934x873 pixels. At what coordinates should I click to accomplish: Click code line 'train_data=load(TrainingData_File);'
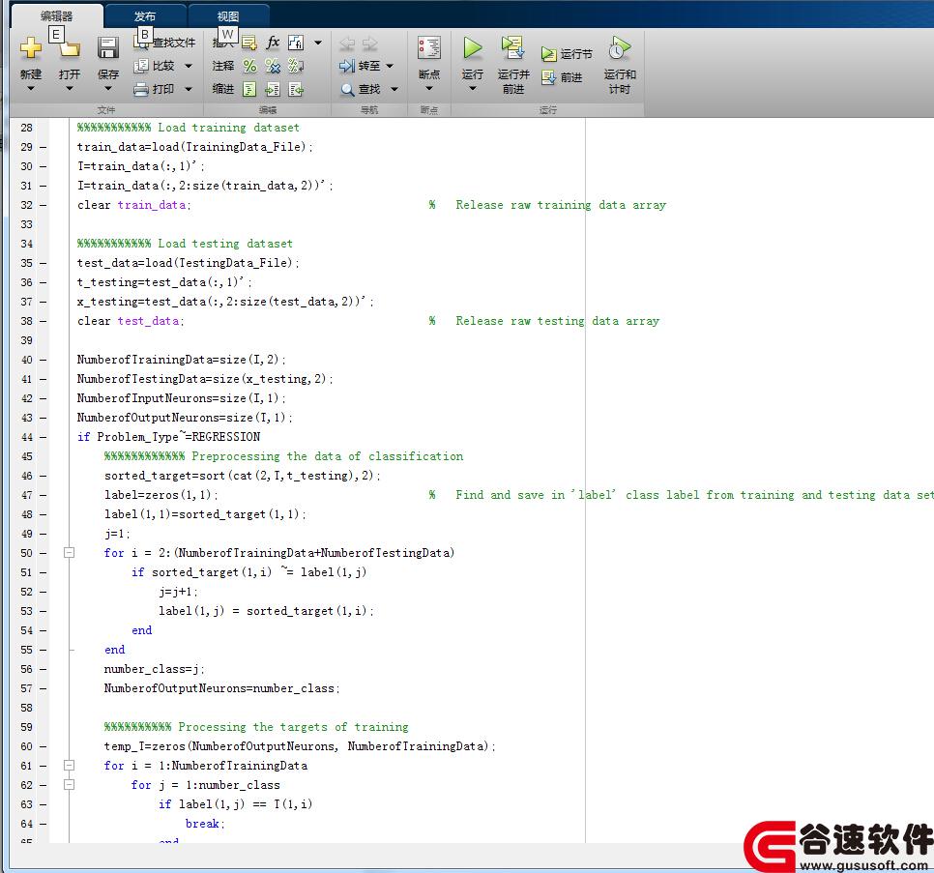coord(194,147)
